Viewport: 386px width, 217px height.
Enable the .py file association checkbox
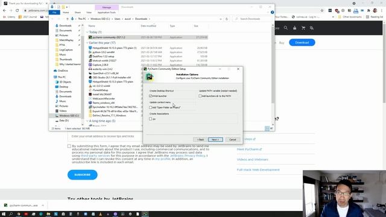(150, 119)
